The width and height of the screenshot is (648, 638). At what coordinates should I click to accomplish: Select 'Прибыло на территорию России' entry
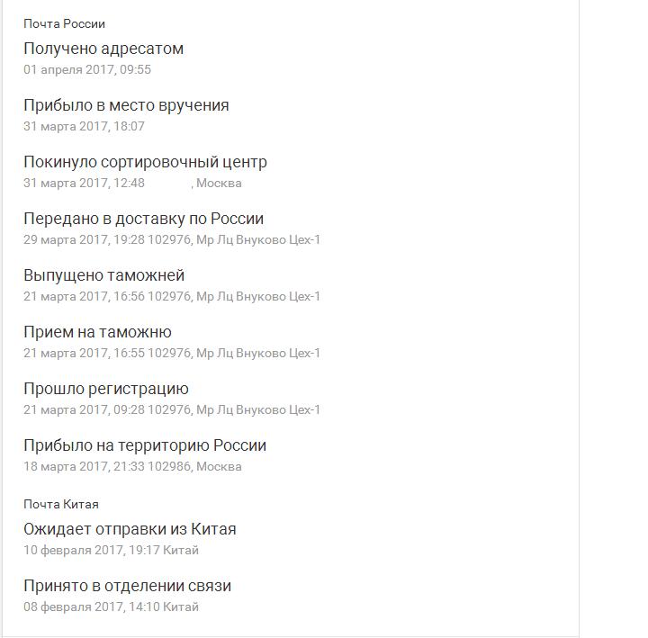145,445
